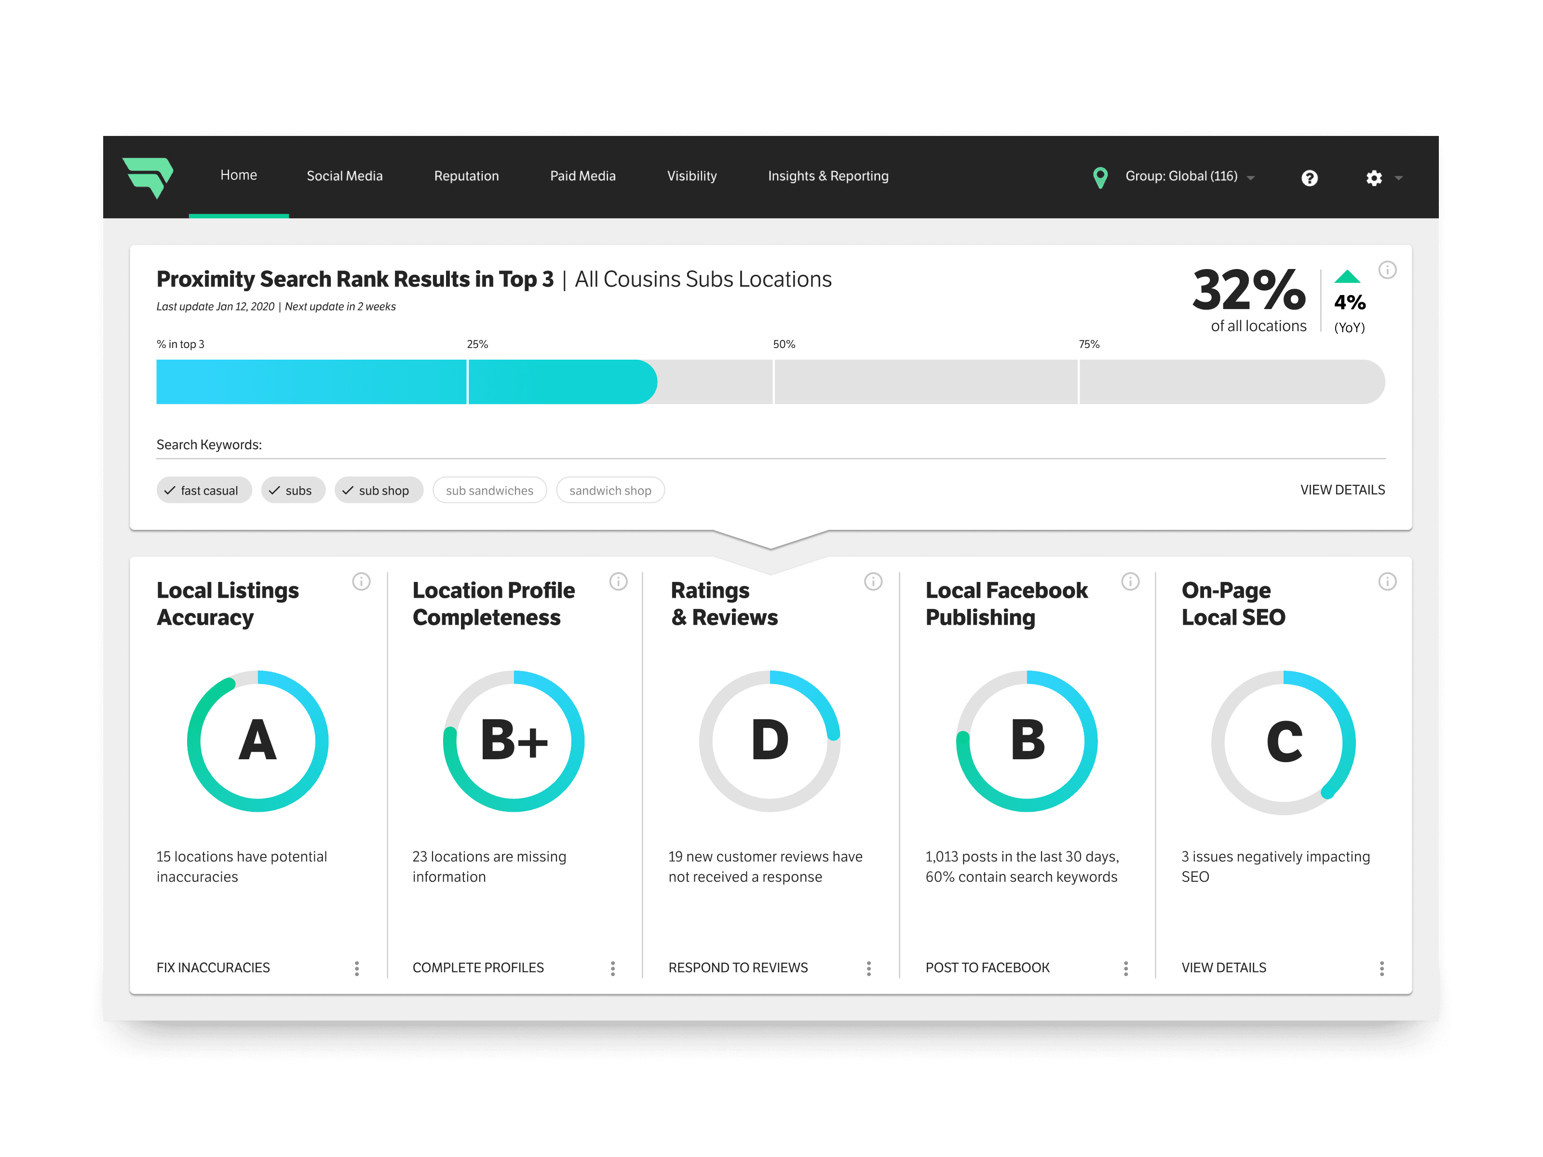Screen dimensions: 1543x1157
Task: Show info for On-Page Local SEO
Action: (1387, 581)
